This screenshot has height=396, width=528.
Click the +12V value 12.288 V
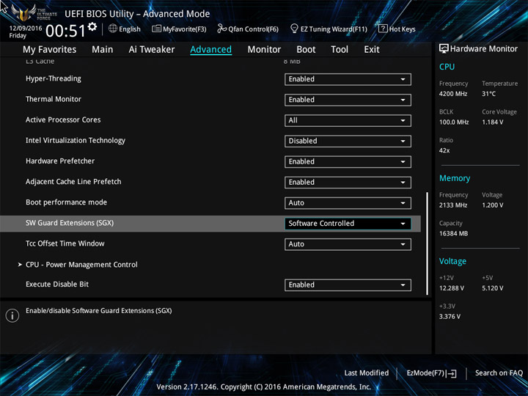452,288
